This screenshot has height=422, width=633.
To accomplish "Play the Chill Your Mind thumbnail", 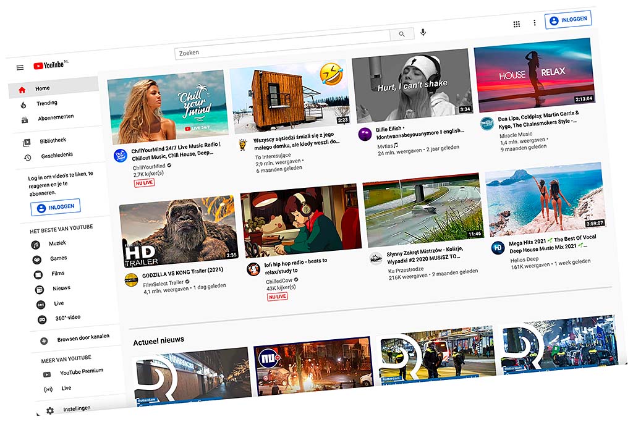I will click(168, 107).
